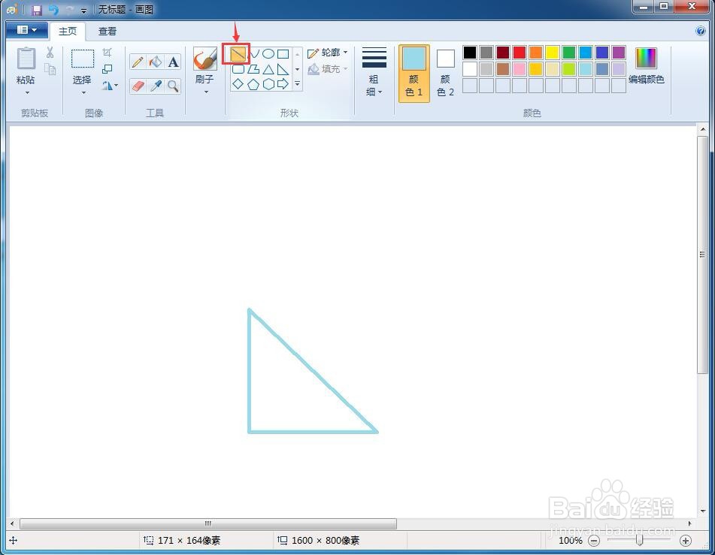The height and width of the screenshot is (555, 715).
Task: Click the Paste clipboard icon
Action: (26, 59)
